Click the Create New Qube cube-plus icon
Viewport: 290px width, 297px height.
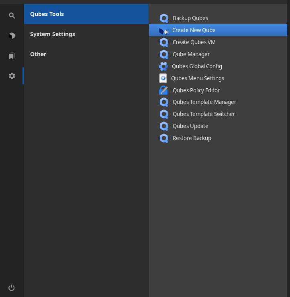[x=163, y=31]
